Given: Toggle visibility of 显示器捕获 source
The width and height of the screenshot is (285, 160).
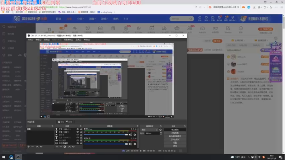Looking at the screenshot, I should [78, 143].
